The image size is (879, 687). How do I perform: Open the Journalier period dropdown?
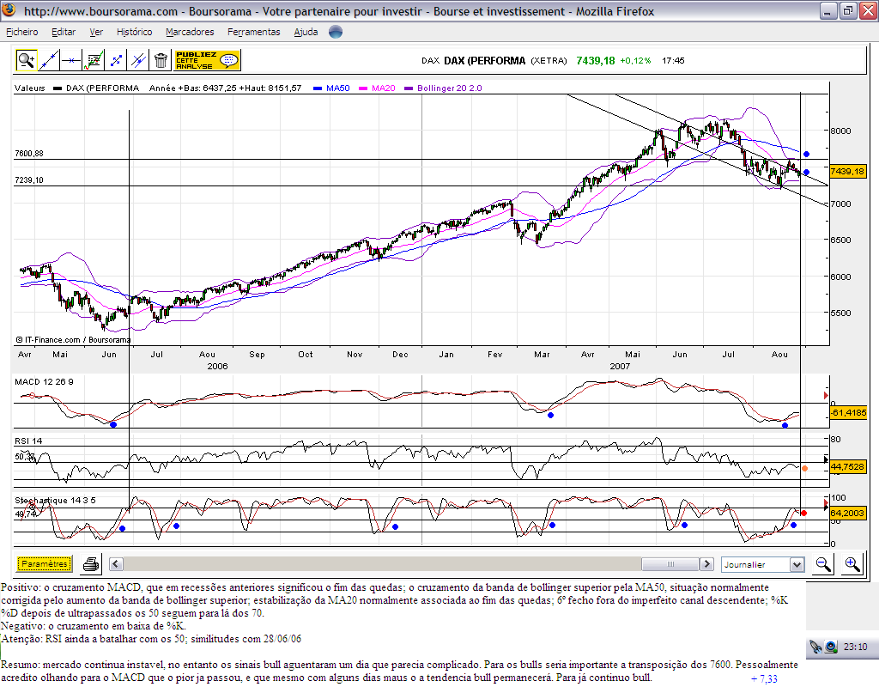click(763, 564)
